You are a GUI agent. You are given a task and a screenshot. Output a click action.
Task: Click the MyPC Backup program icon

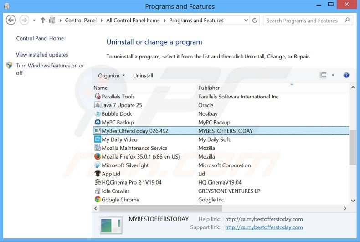tap(98, 122)
